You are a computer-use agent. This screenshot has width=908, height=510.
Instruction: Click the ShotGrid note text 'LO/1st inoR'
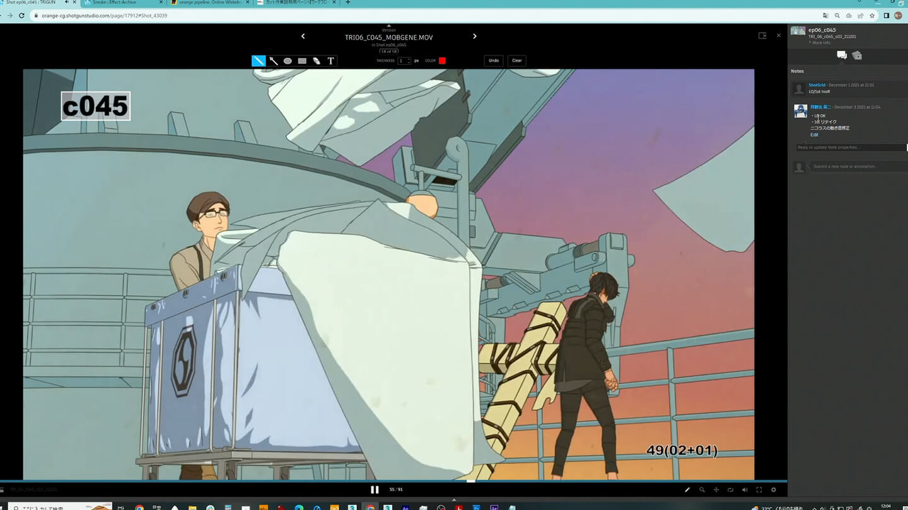click(x=820, y=92)
